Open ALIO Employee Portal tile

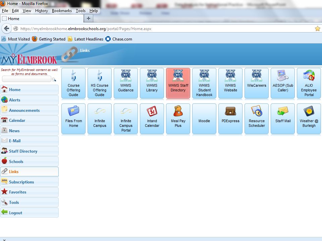(309, 83)
